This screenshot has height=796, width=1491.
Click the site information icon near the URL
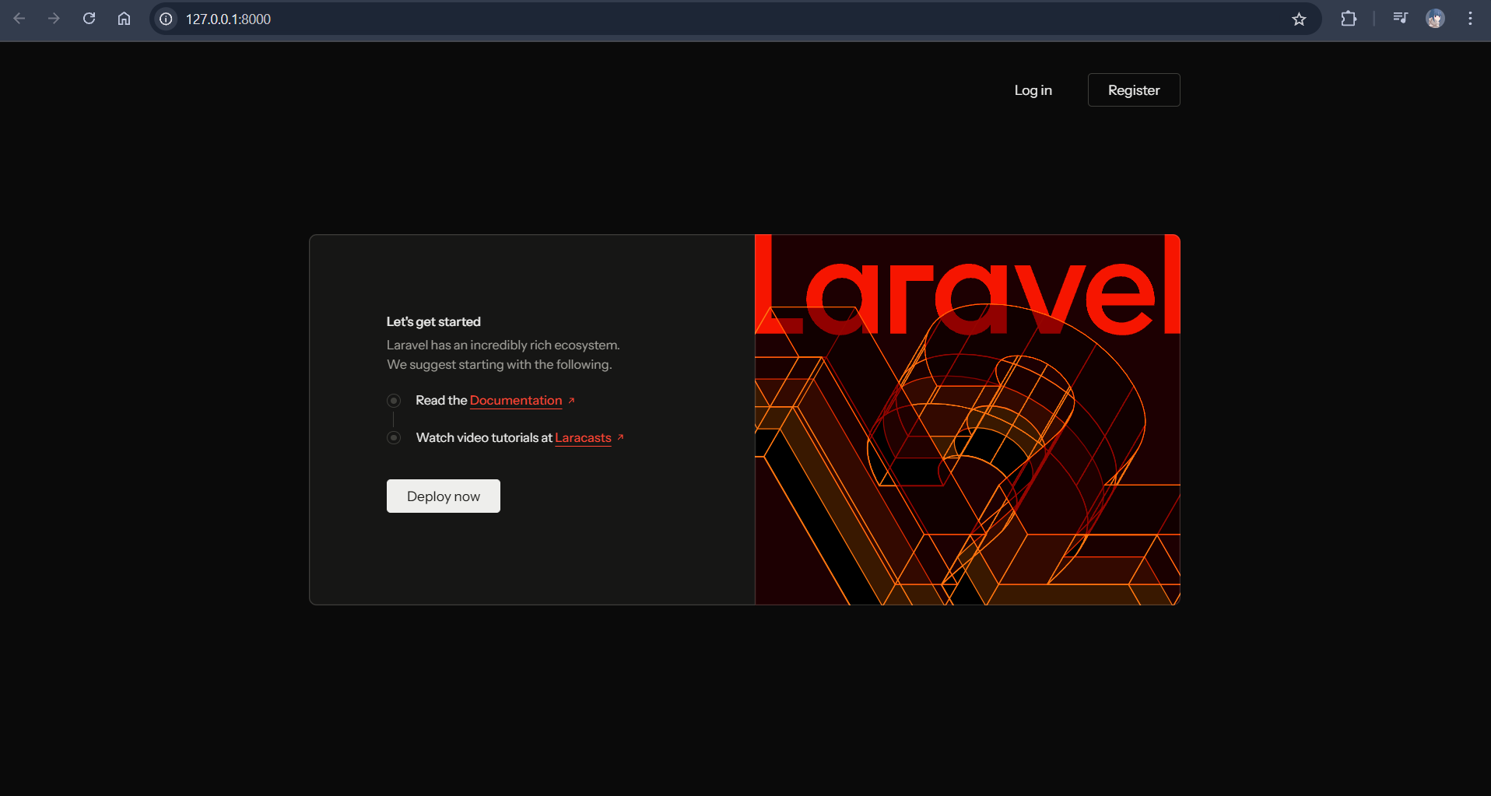[164, 19]
